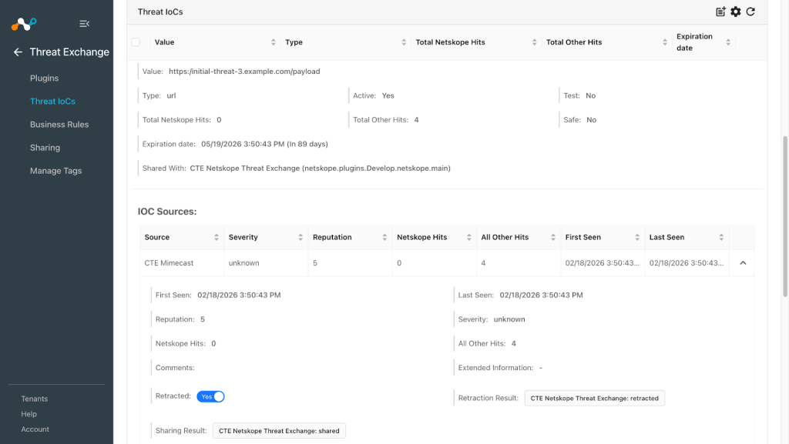Open the Help link

click(x=29, y=414)
